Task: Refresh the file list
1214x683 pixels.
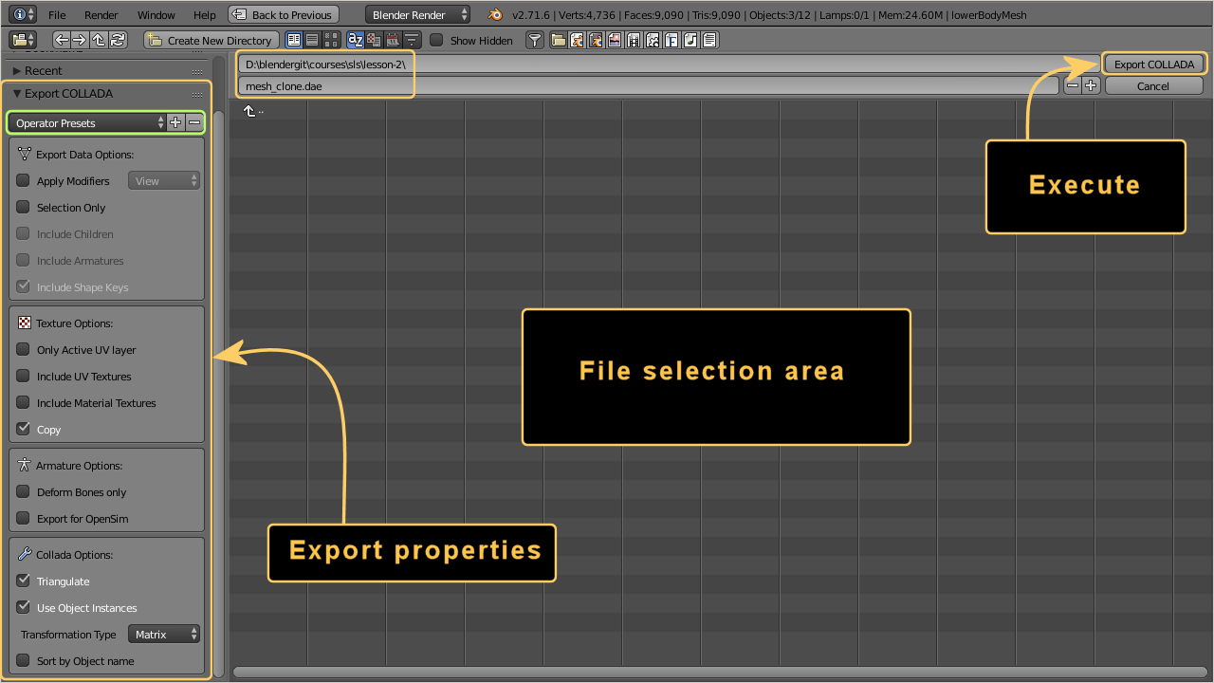Action: click(x=118, y=40)
